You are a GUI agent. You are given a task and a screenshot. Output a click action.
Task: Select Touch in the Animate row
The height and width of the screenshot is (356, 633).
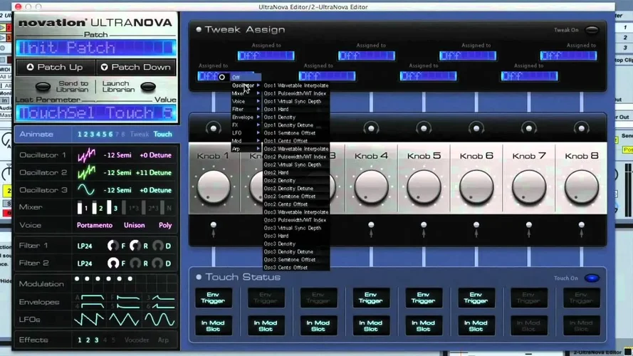(162, 134)
